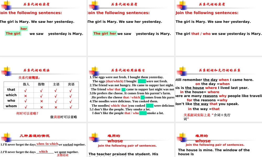262x157 pixels.
Task: Click the '主语' column header
Action: click(56, 84)
